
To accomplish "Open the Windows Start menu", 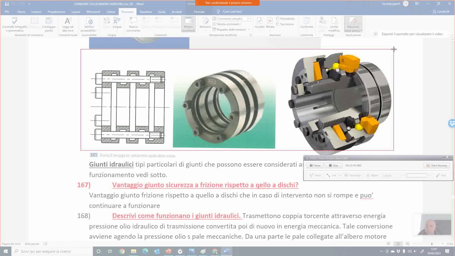I will coord(6,251).
